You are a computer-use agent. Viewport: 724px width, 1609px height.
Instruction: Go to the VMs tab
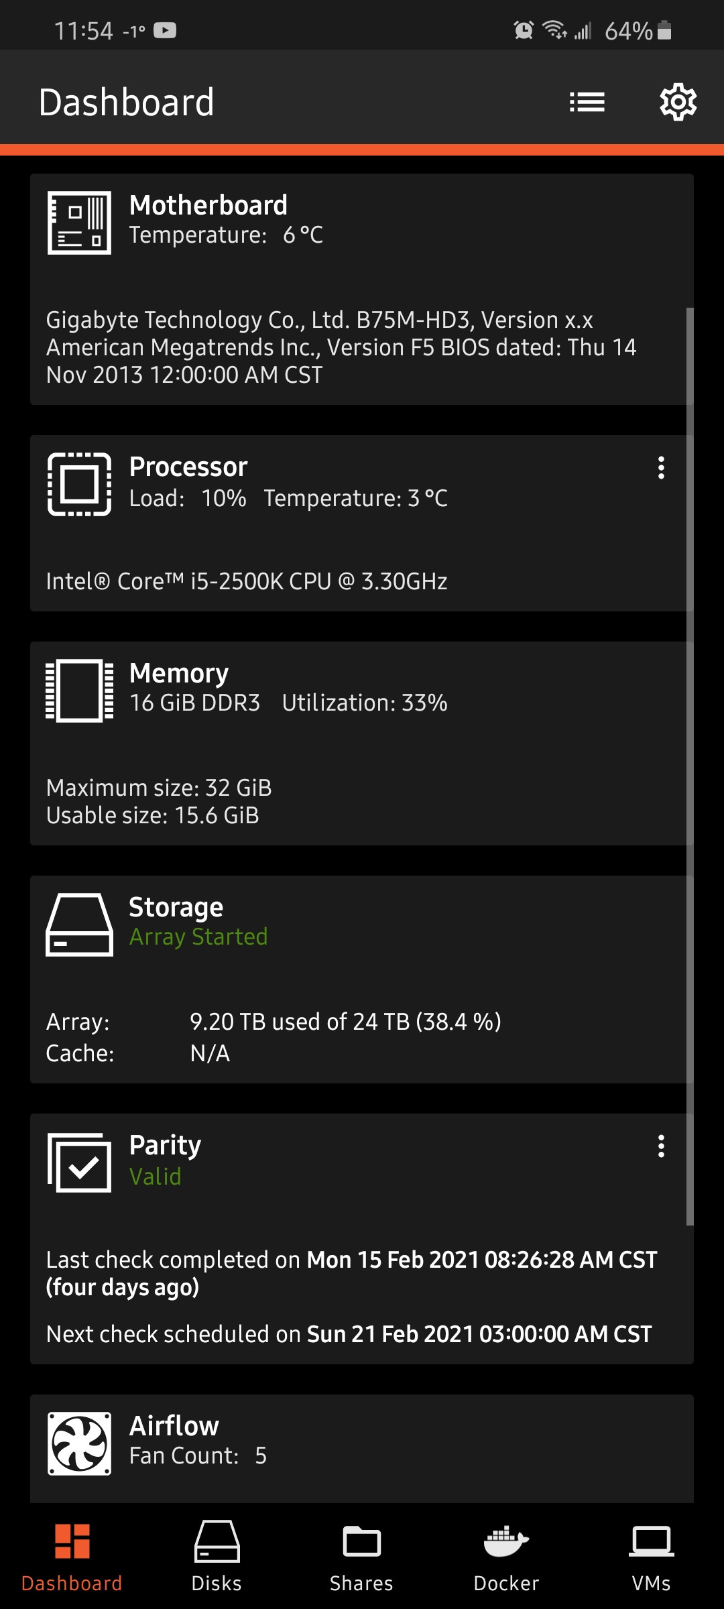[x=651, y=1555]
